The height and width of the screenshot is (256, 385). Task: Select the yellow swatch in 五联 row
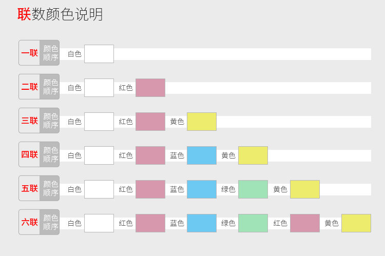tap(305, 189)
